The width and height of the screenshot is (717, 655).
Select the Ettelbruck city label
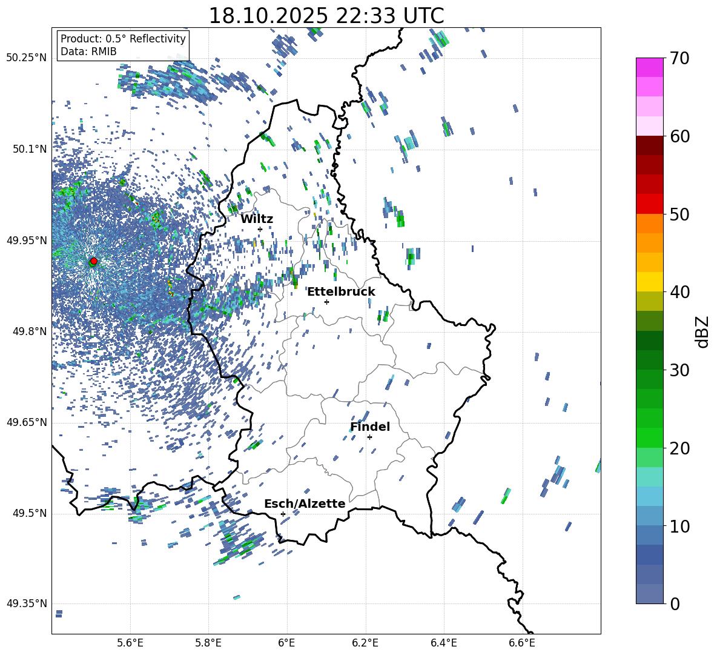pyautogui.click(x=341, y=292)
